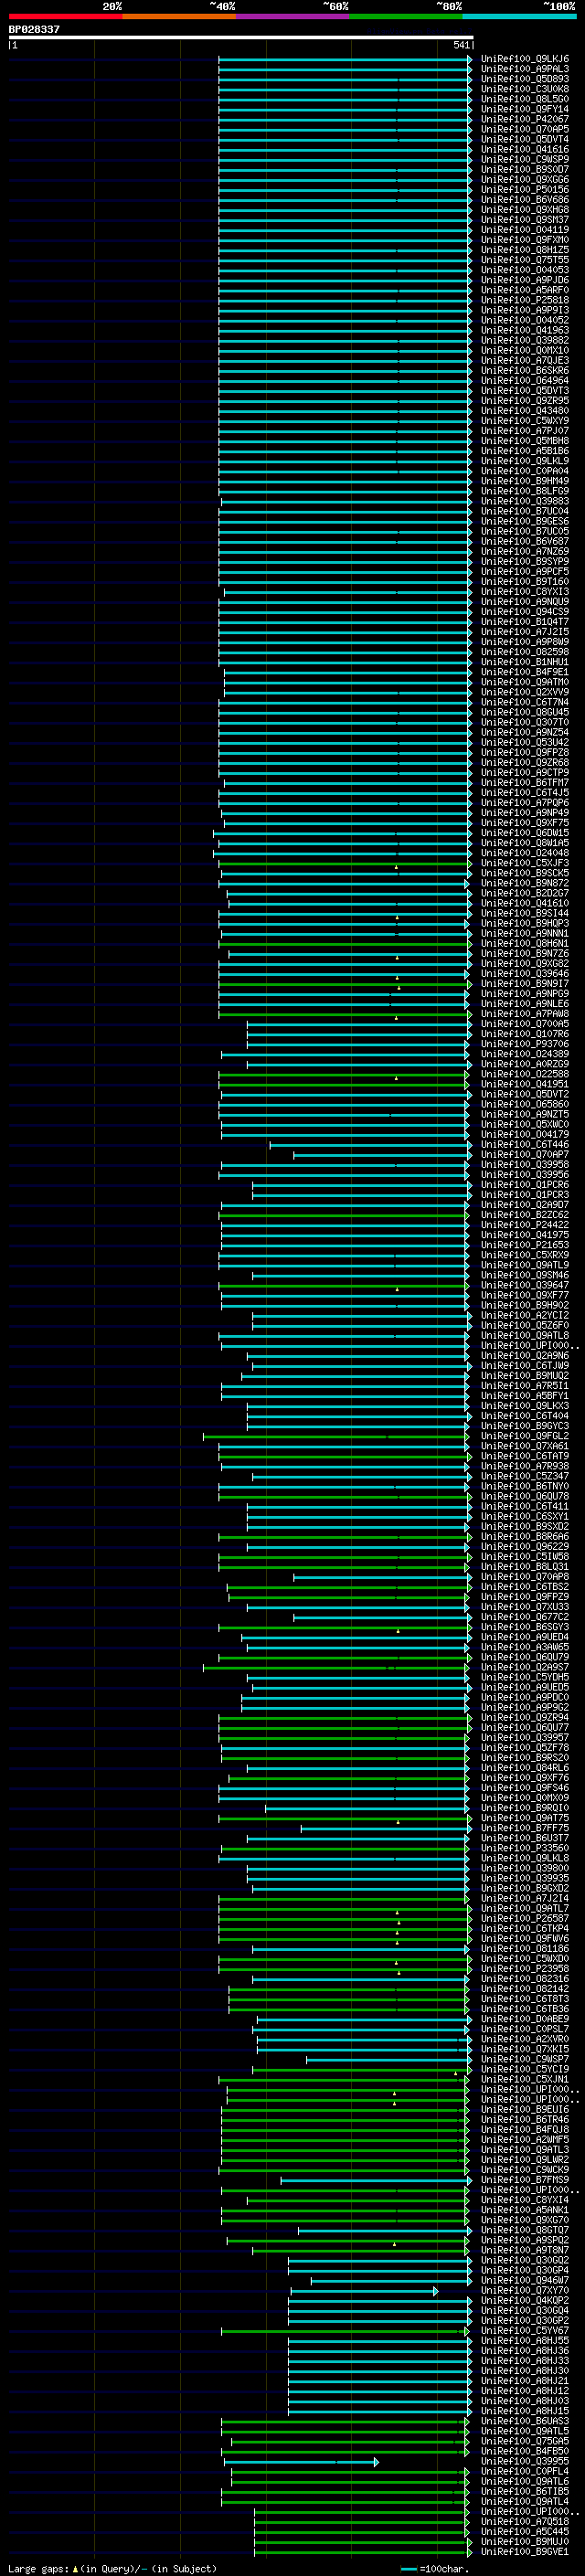Open hit UniRef100_A5BFY1

tap(525, 1396)
